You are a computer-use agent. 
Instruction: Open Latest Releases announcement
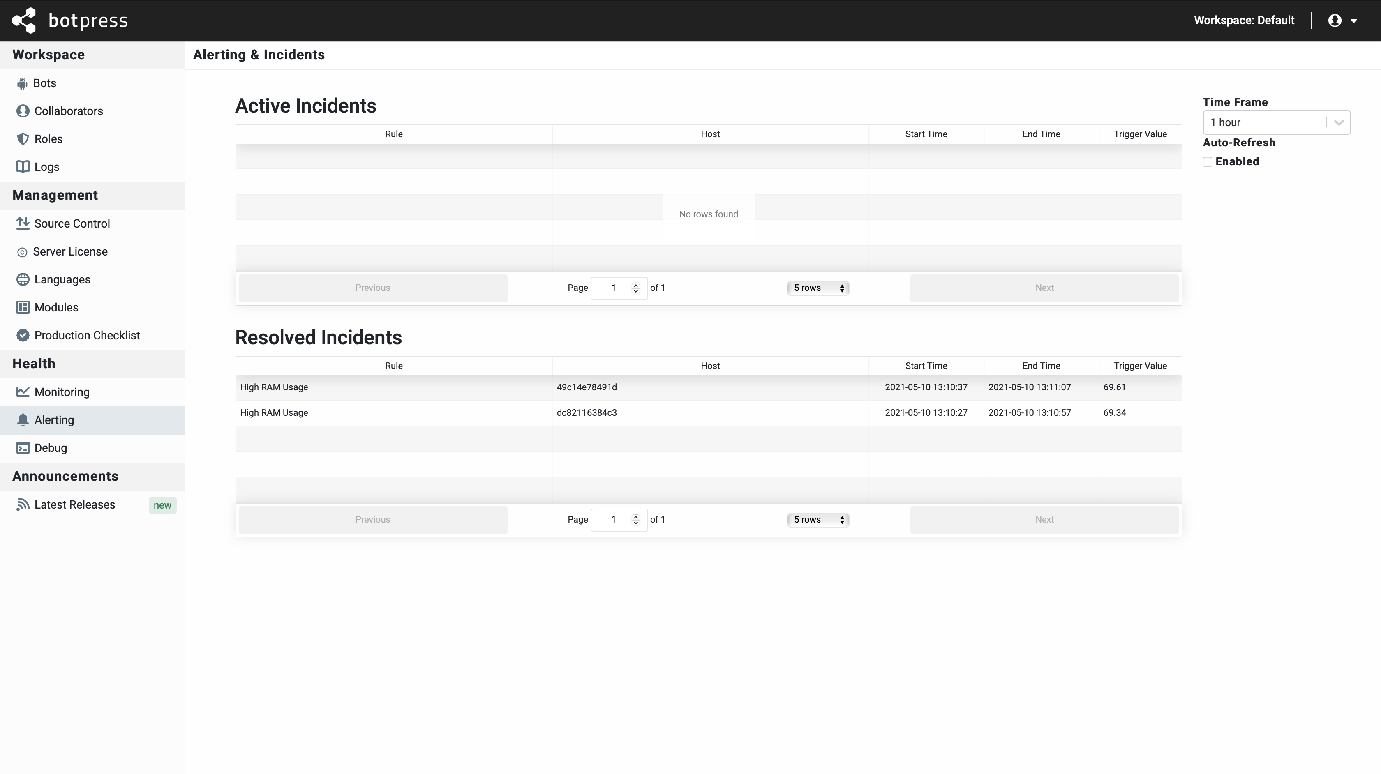click(74, 504)
